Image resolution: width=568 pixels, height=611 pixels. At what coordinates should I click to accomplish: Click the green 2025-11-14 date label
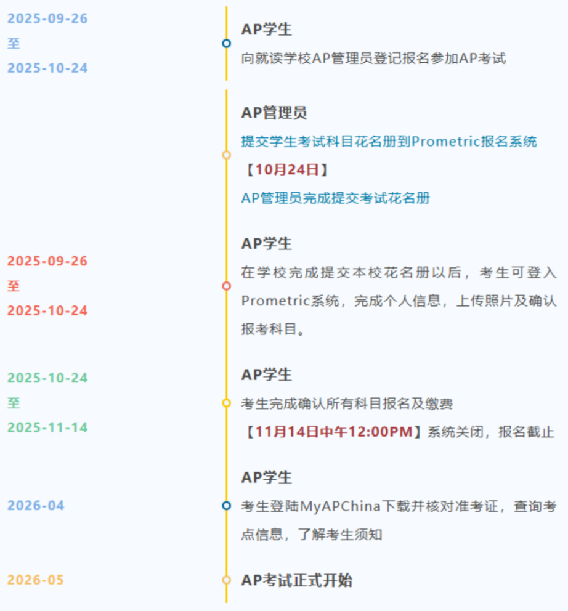[x=47, y=427]
